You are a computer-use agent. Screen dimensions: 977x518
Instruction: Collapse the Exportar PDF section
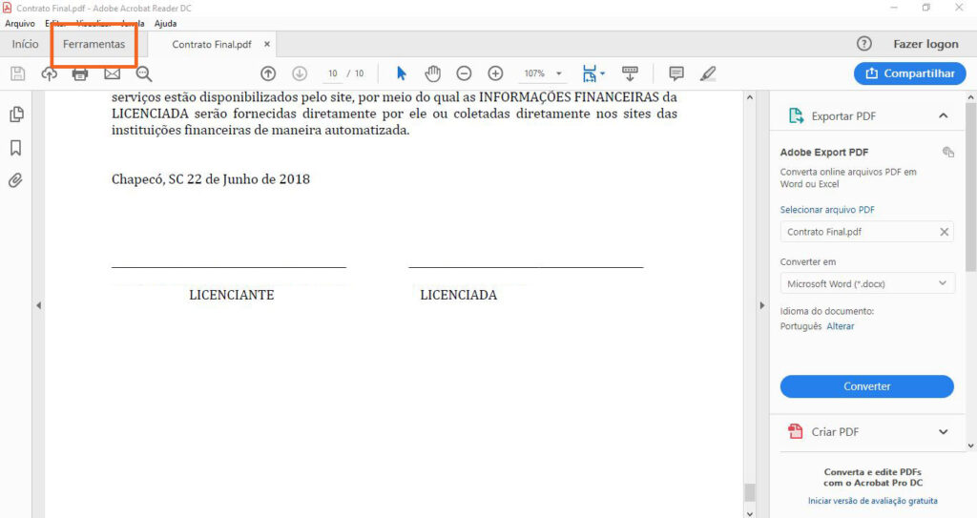943,115
